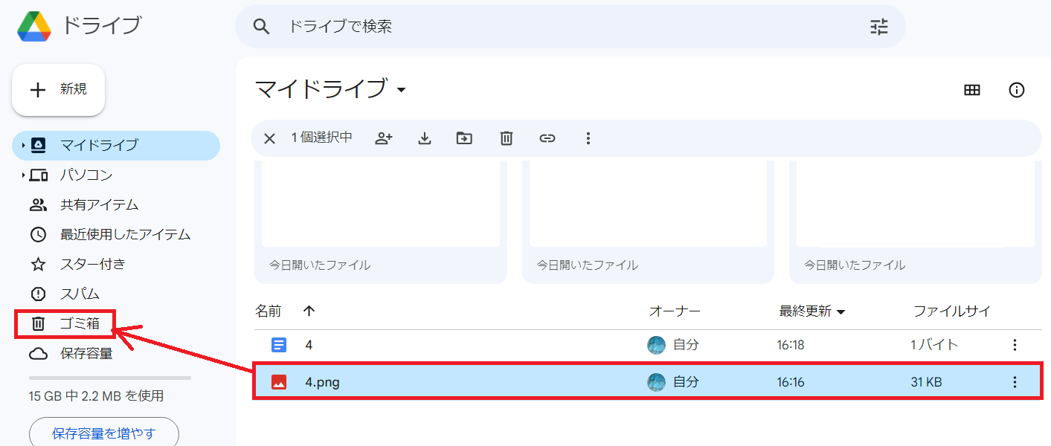Switch to grid layout view
The image size is (1051, 446).
tap(971, 90)
